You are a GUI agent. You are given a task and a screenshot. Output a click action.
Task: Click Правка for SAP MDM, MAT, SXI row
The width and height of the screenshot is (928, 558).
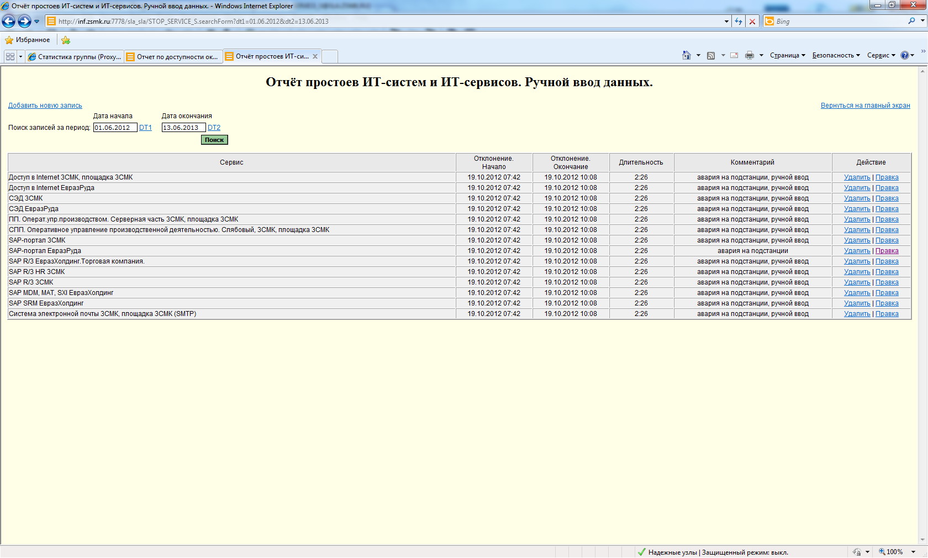(x=887, y=293)
